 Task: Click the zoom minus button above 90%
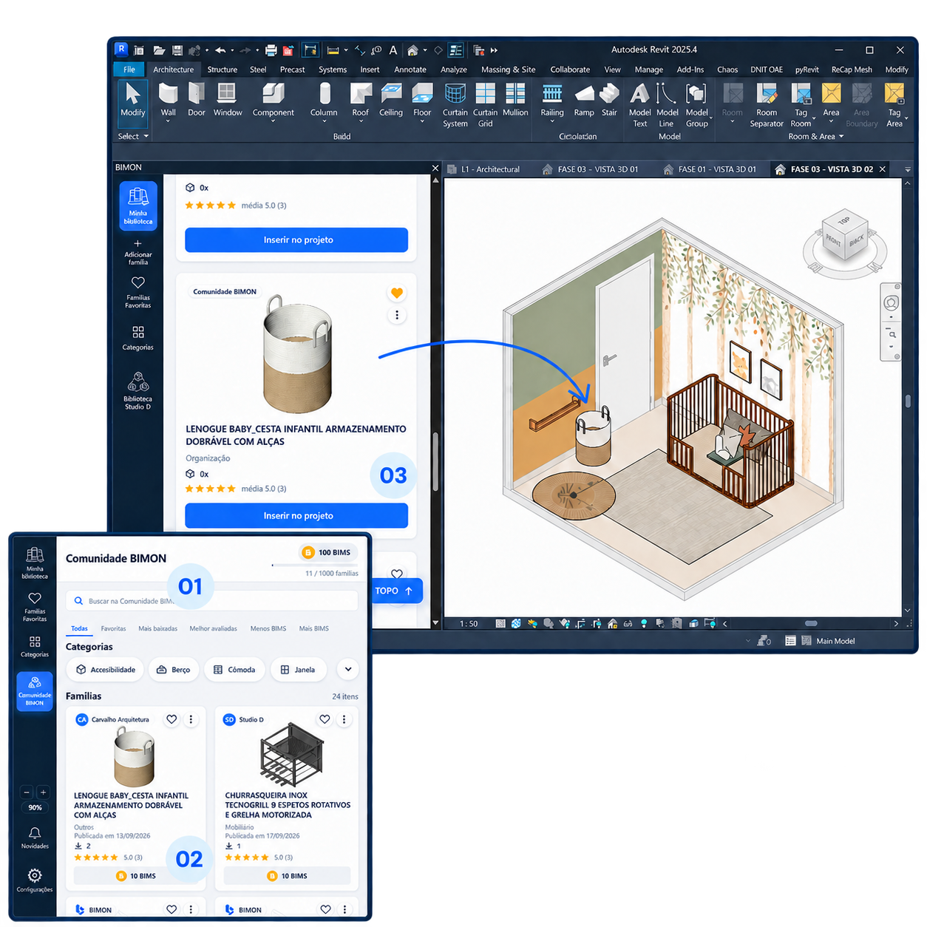[27, 792]
